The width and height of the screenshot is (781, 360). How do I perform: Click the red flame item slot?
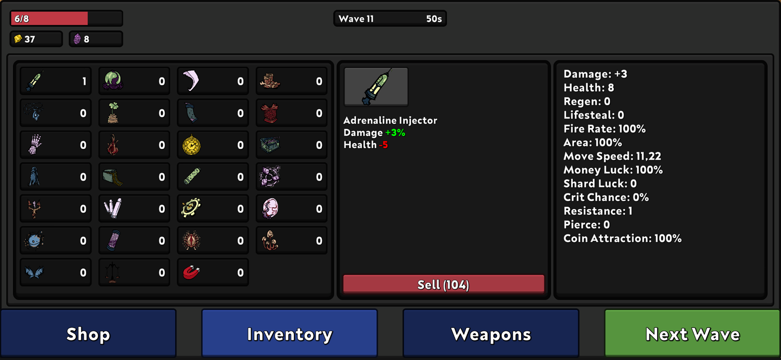pyautogui.click(x=134, y=145)
